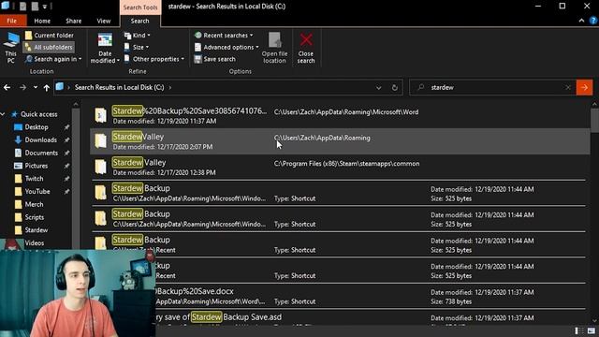Unpin Downloads using its pin icon
Screen dimensions: 599x337
pyautogui.click(x=66, y=139)
